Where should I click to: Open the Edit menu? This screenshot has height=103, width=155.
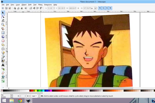7,5
